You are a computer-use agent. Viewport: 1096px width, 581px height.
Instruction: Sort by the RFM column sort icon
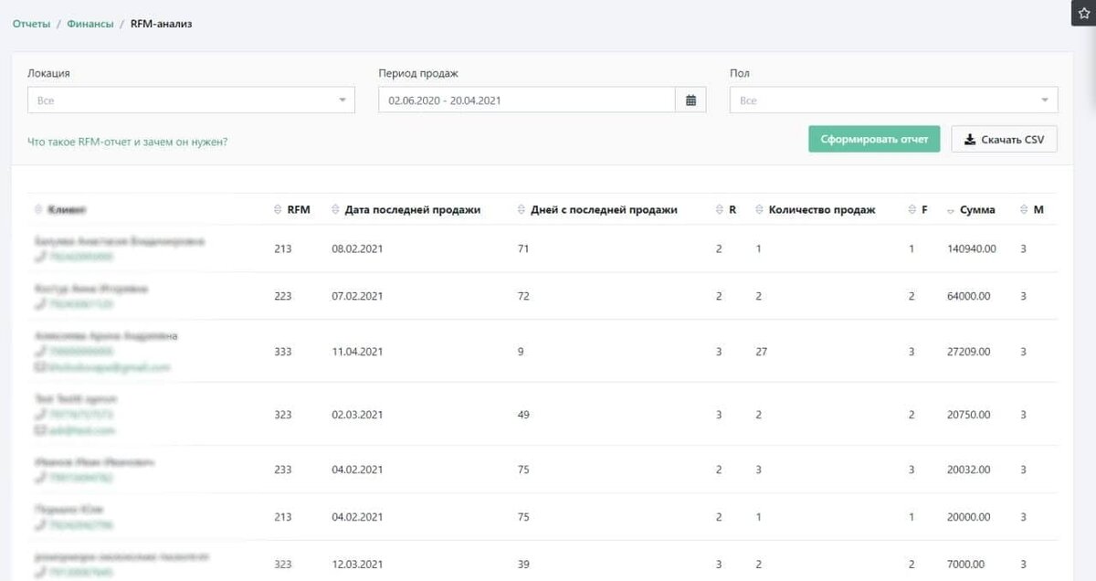[279, 210]
